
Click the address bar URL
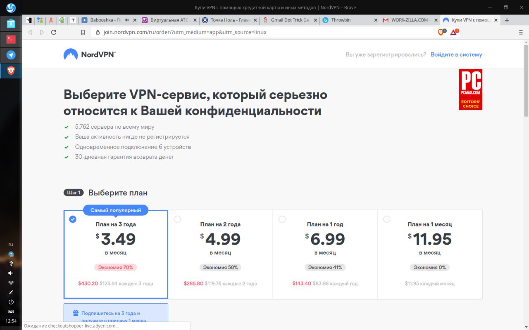click(185, 32)
